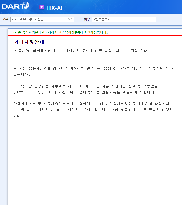Click the 한국거래소 코스닥시장본부 notice banner text

(63, 32)
